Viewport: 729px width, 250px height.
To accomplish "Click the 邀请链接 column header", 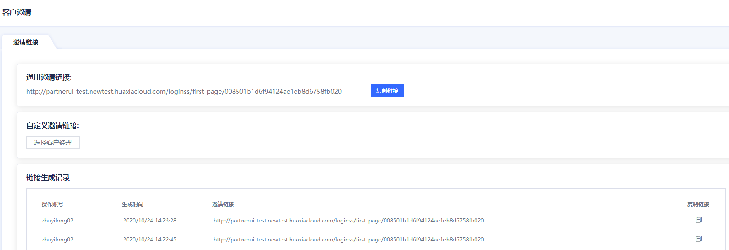I will [223, 204].
